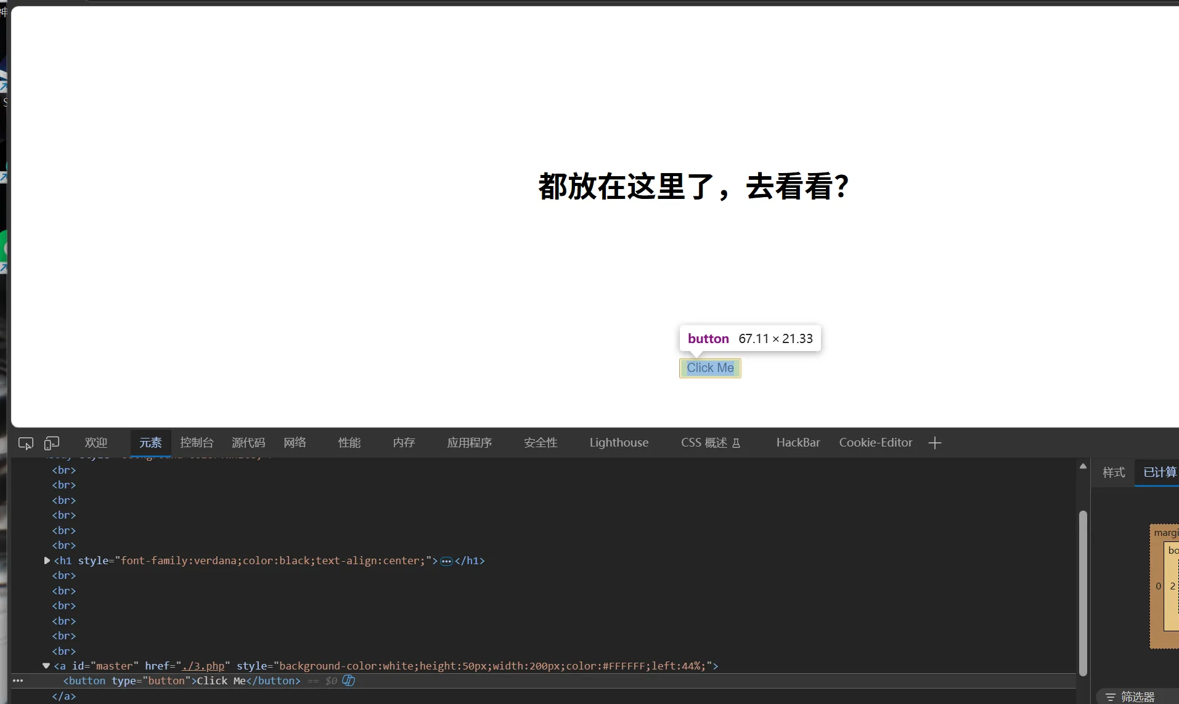1179x704 pixels.
Task: Click the CSS 概述 experiment flask icon
Action: 736,443
